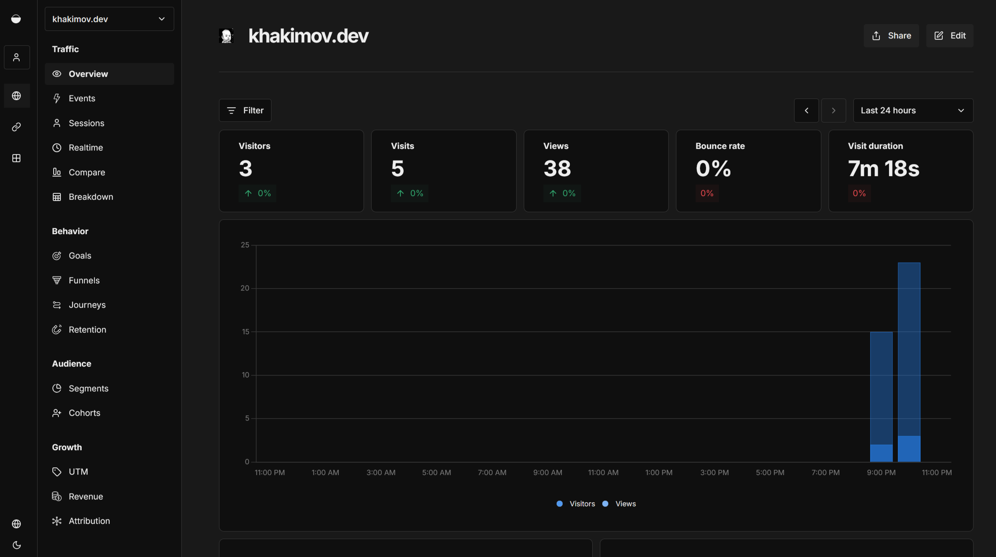Open the Filter button
The height and width of the screenshot is (557, 996).
(x=245, y=110)
